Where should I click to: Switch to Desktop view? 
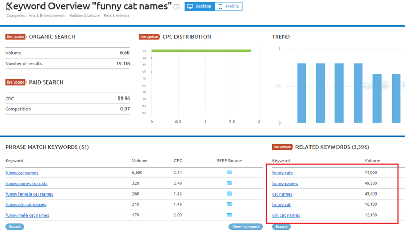point(200,6)
